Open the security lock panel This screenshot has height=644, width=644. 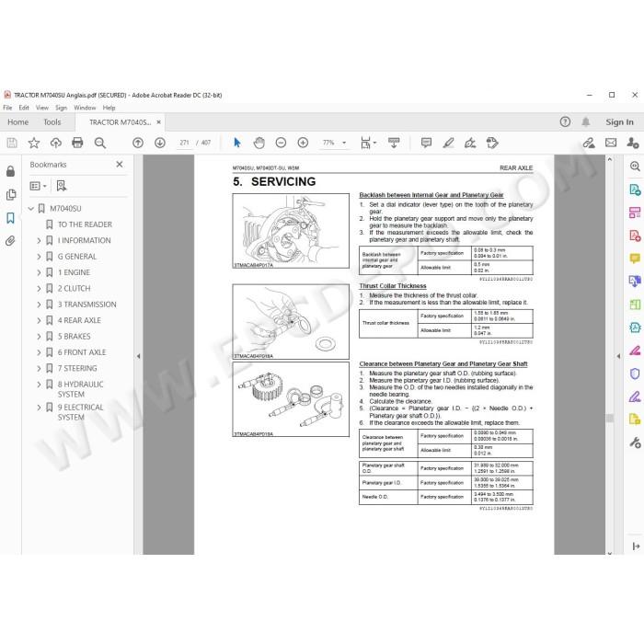(11, 171)
